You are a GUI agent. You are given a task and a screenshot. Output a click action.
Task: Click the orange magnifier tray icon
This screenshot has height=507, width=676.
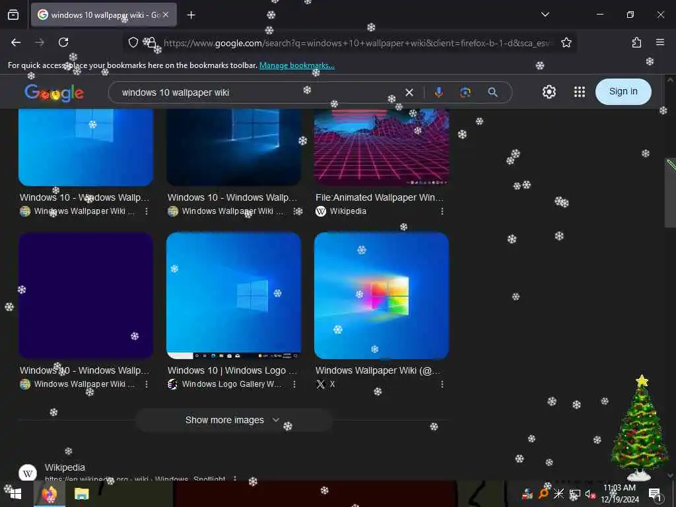[x=543, y=494]
